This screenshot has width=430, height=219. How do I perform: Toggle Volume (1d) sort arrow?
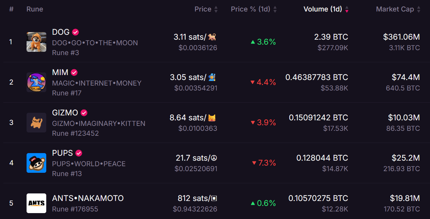coord(347,10)
